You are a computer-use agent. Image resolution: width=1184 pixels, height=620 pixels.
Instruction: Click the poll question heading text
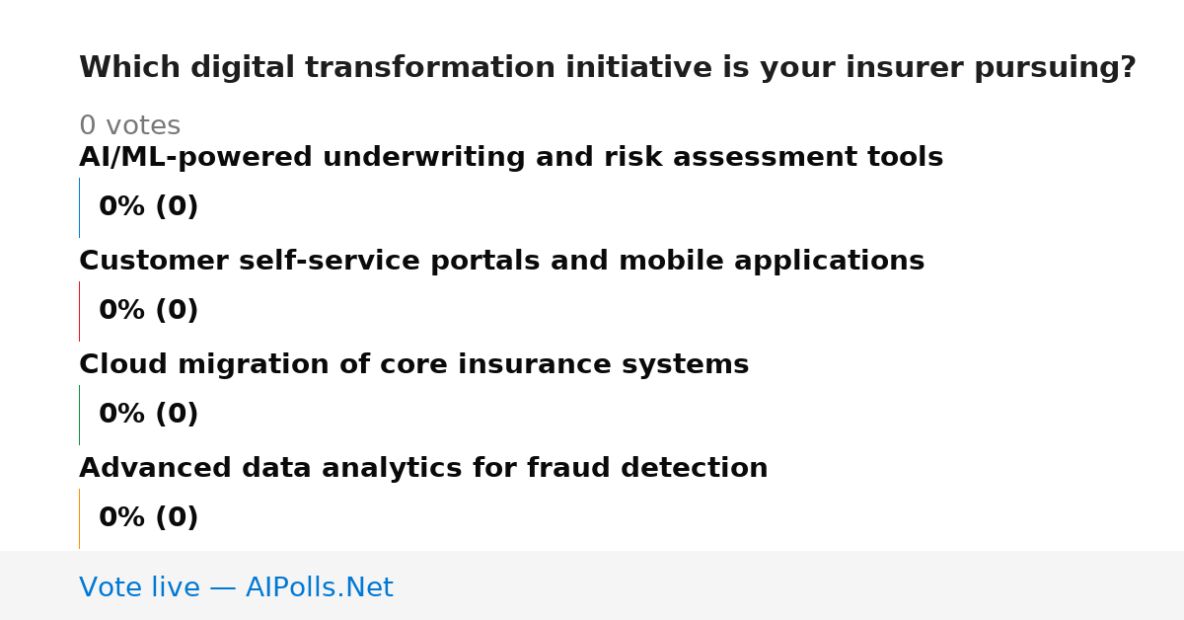(608, 68)
